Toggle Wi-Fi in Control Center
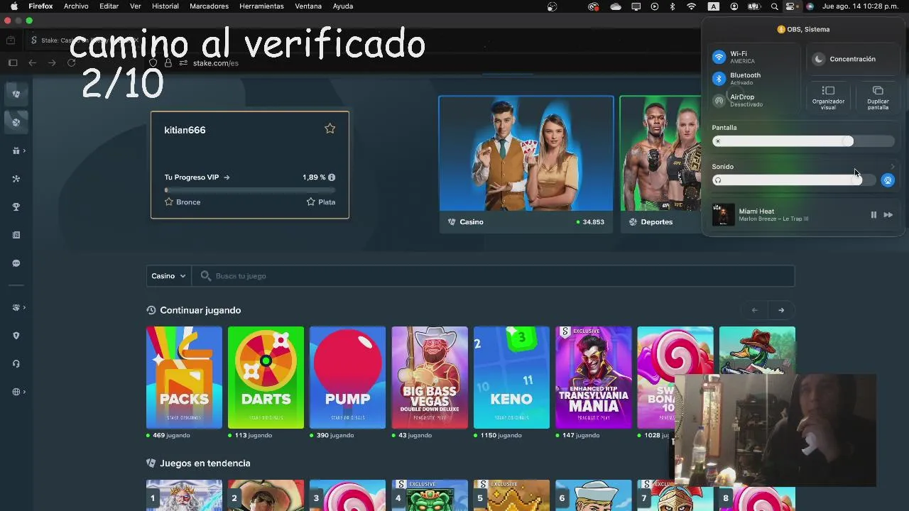The width and height of the screenshot is (909, 511). point(719,57)
